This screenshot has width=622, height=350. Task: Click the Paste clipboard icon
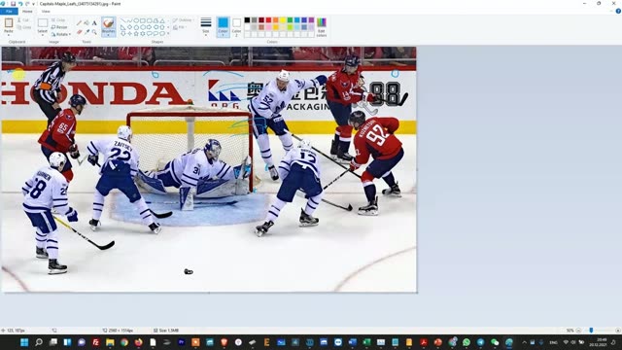(9, 23)
